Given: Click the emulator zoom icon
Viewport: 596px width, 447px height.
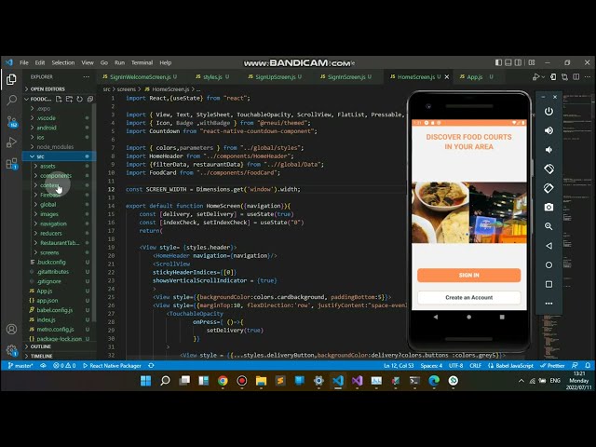Looking at the screenshot, I should 549,226.
